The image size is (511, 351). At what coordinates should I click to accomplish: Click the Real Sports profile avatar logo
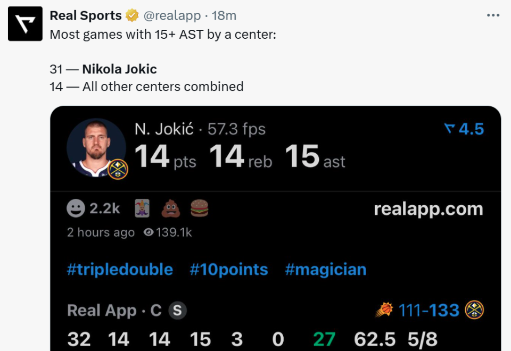click(25, 24)
